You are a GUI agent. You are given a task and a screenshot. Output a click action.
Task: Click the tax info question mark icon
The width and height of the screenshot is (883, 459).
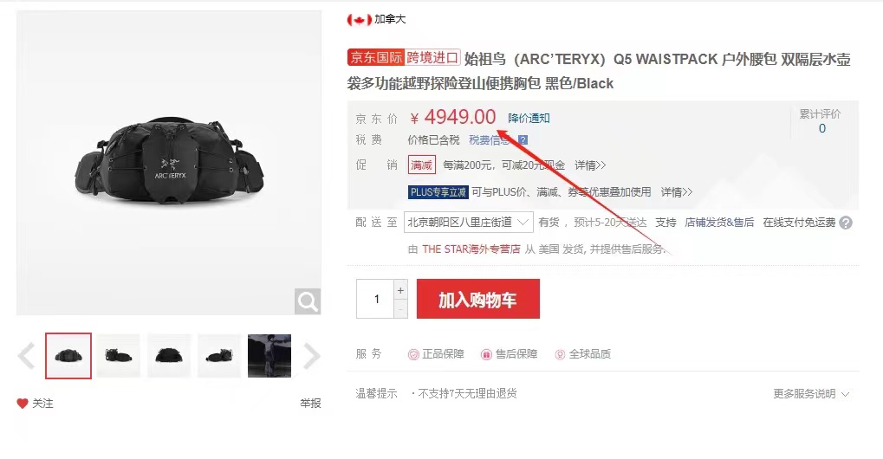[523, 140]
